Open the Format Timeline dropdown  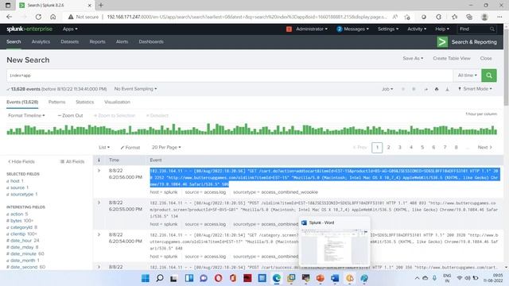(26, 115)
